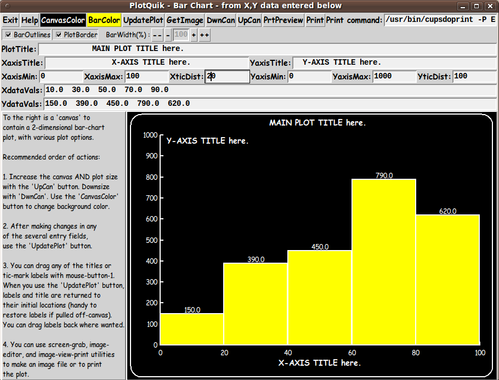Enlarge canvas with UpCan button

249,20
